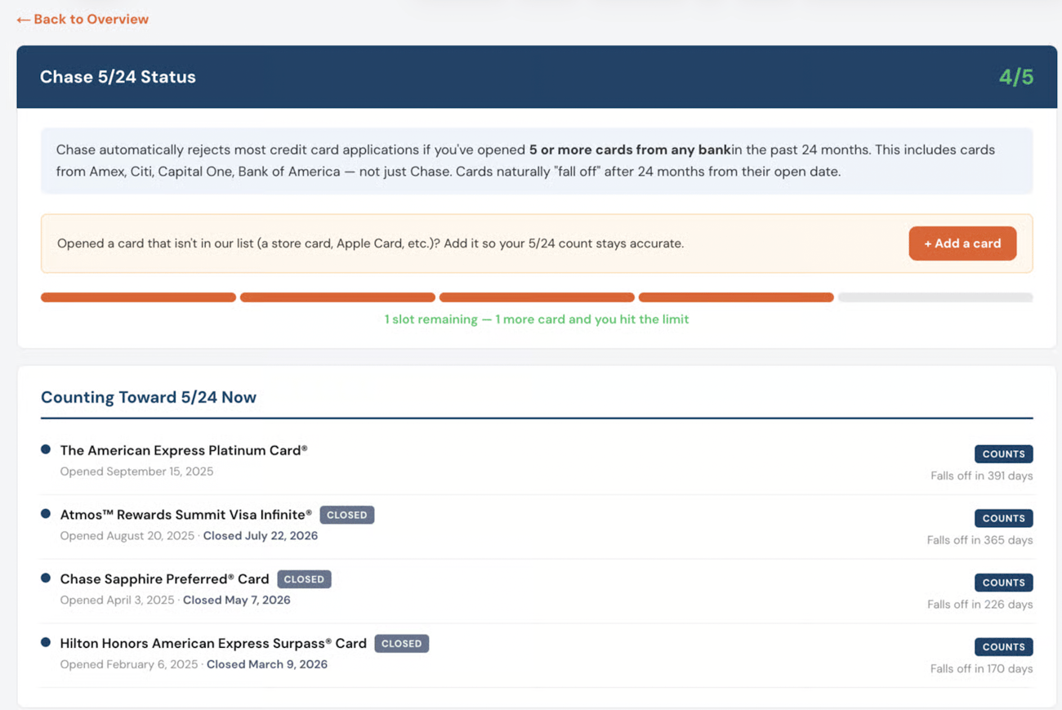The height and width of the screenshot is (710, 1062).
Task: Click Hilton Honors American Express Surpass Card
Action: 213,644
